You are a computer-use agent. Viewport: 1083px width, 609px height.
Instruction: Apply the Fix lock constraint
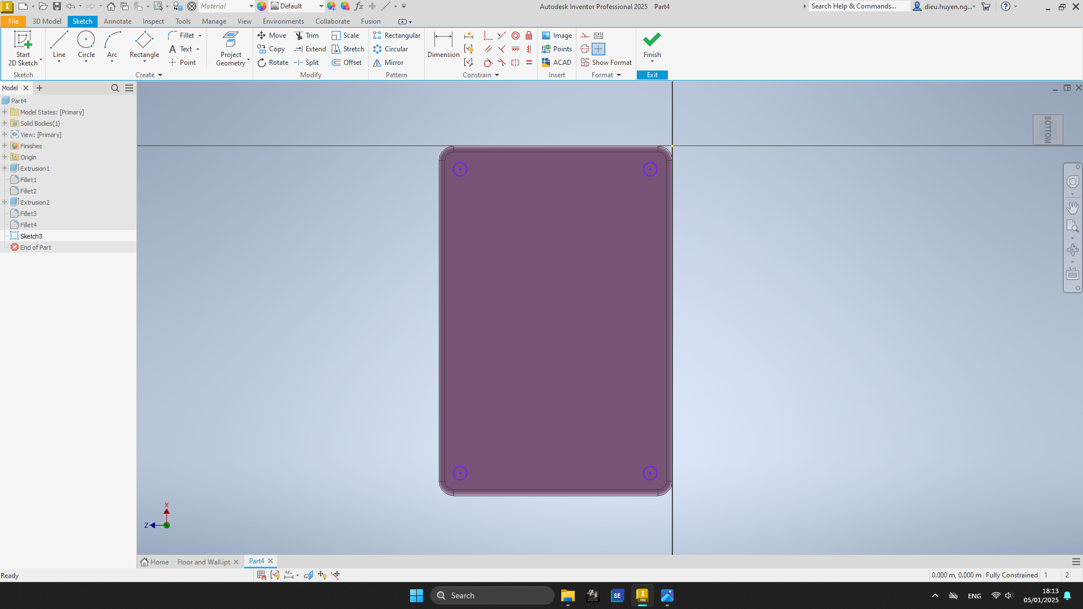[529, 36]
